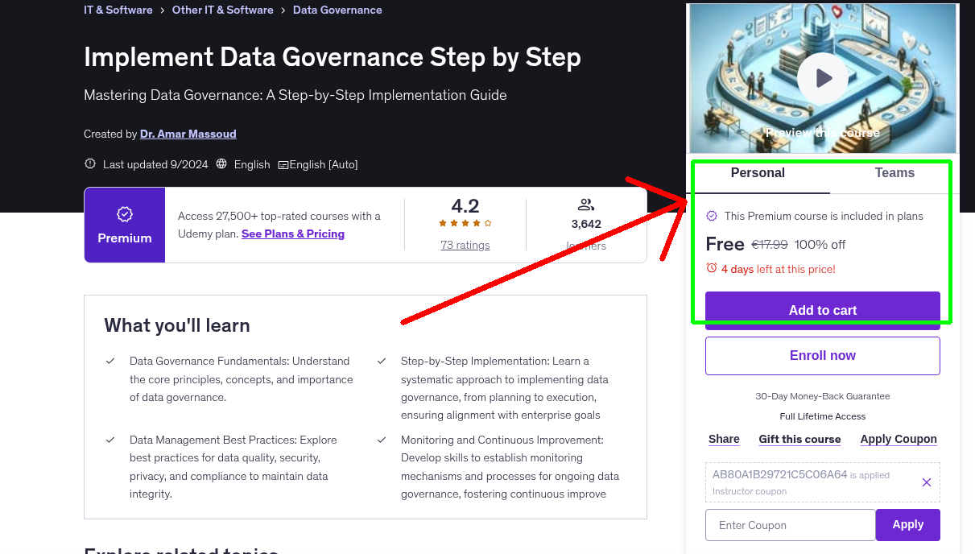Screen dimensions: 975x554
Task: Click the checkmark circle beside Premium course included
Action: (712, 216)
